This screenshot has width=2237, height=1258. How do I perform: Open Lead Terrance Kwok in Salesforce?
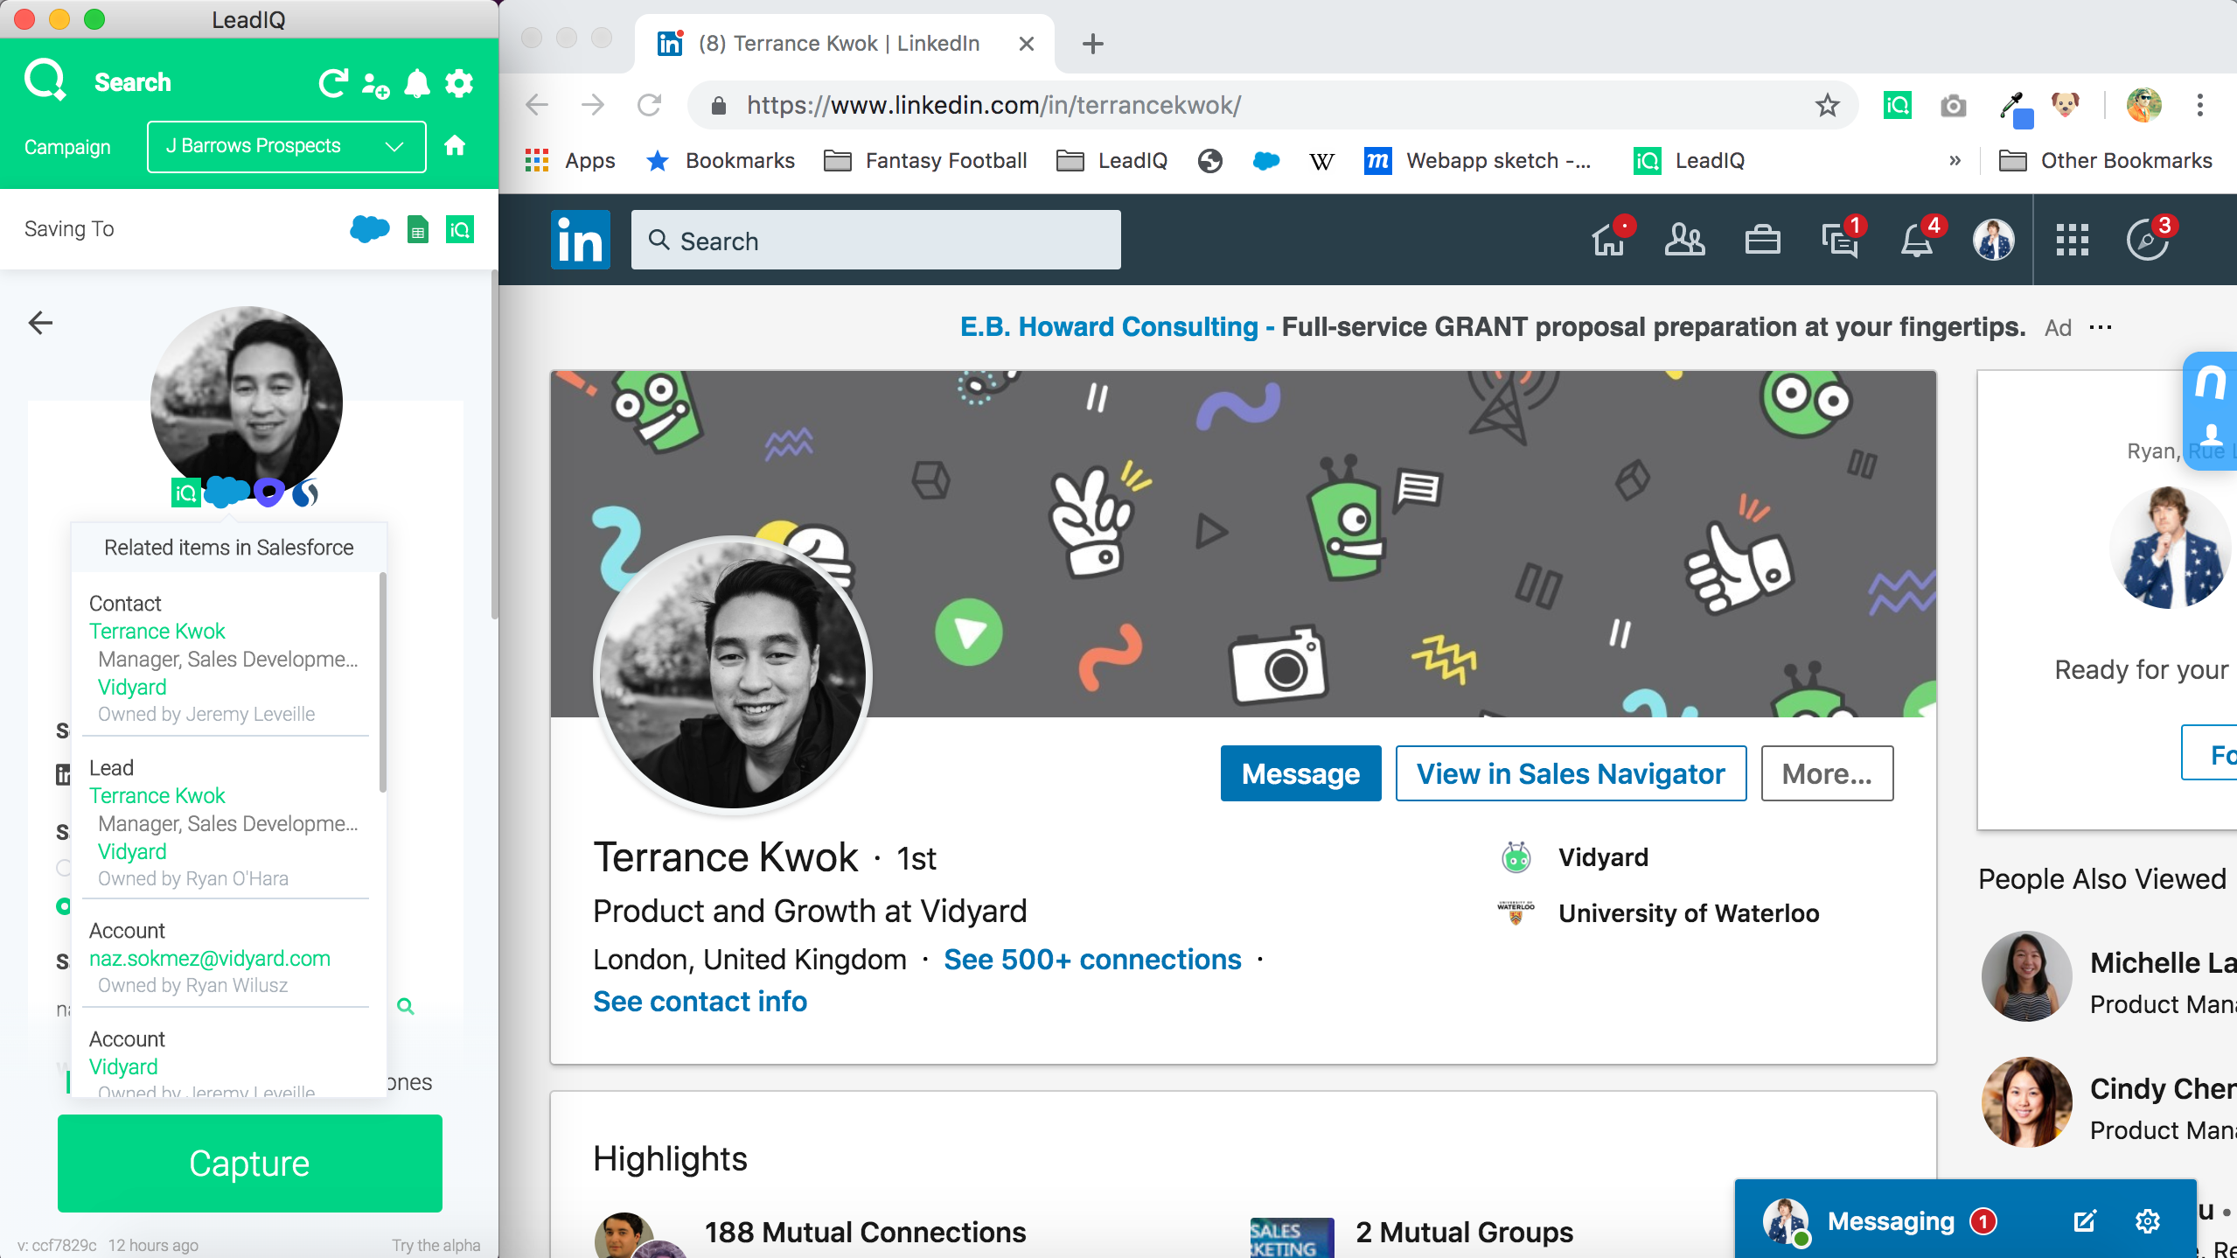click(157, 795)
